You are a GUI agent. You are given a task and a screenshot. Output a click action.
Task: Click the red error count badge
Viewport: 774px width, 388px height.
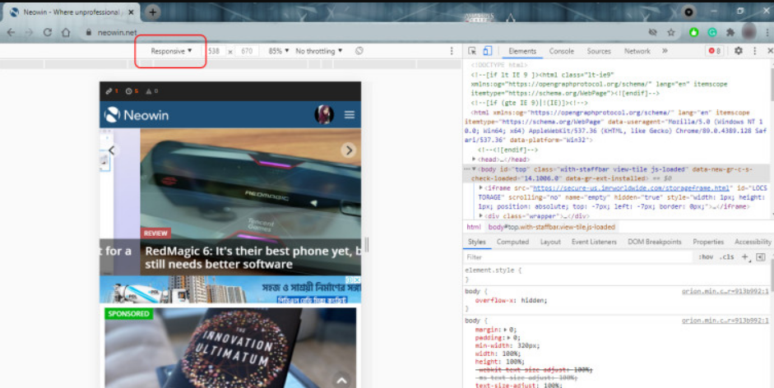[x=714, y=51]
